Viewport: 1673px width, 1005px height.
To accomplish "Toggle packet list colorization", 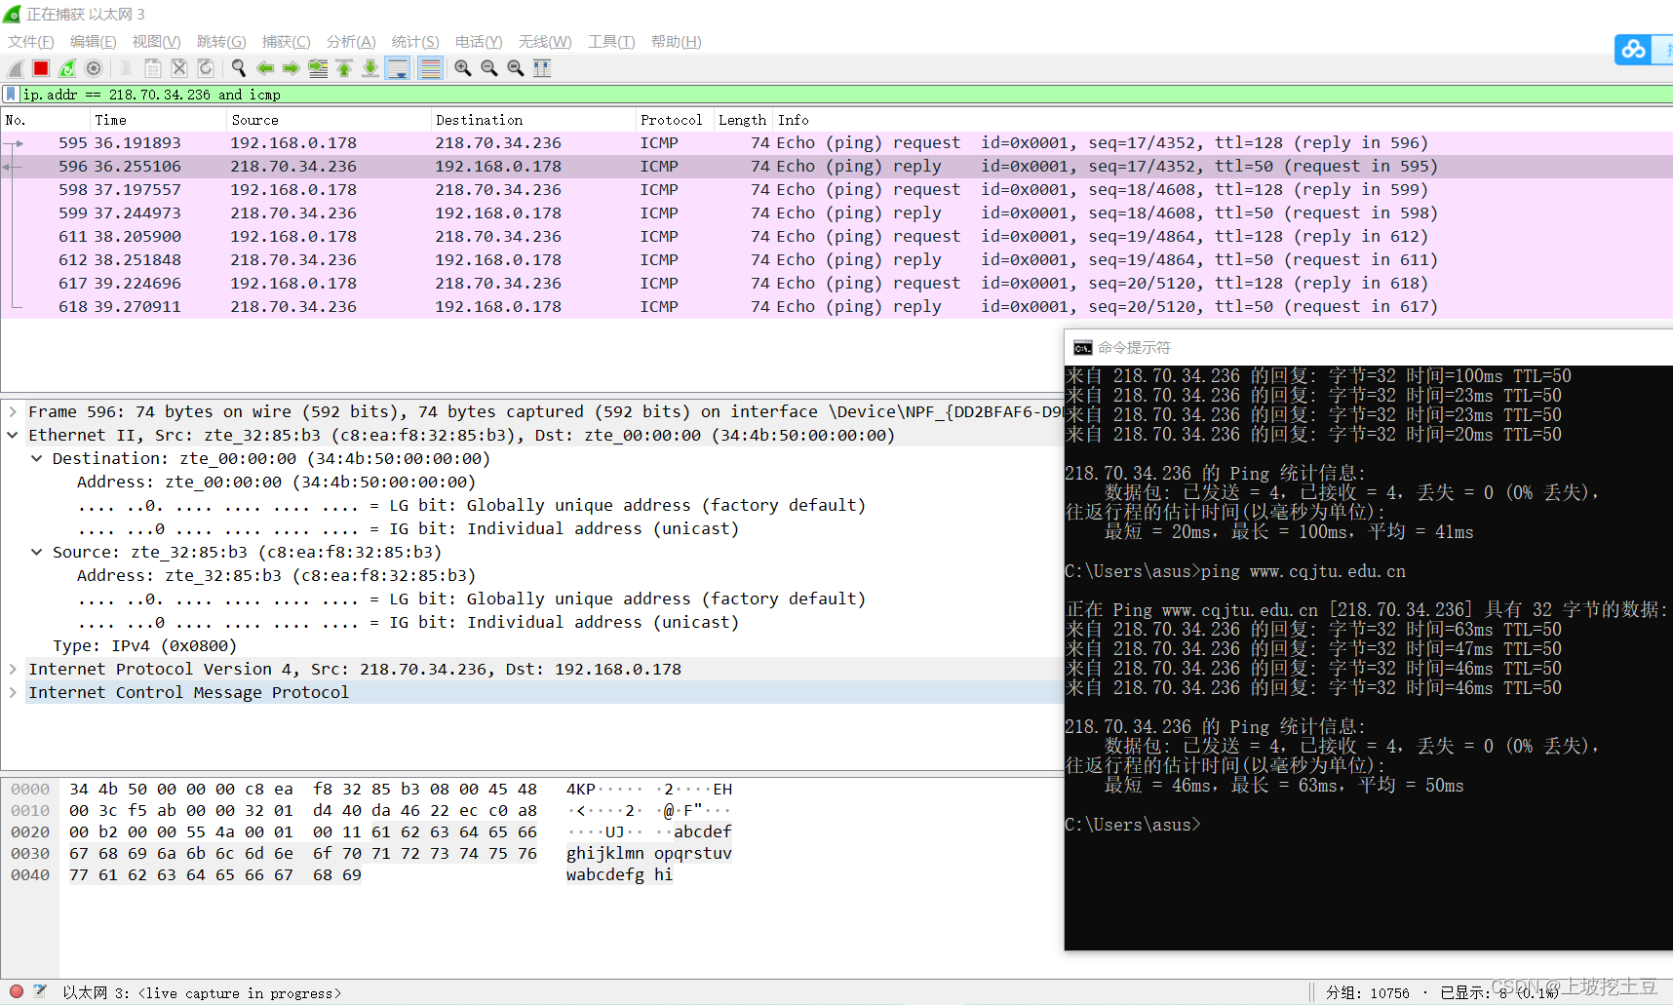I will pos(430,68).
